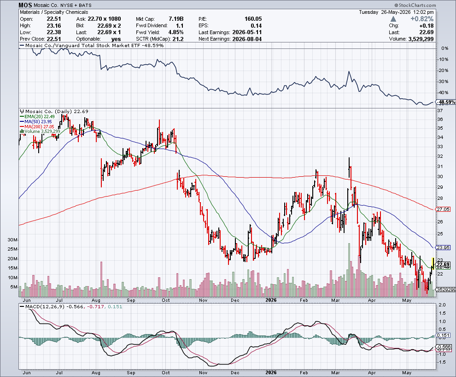Click the MA(200) 27.05 legend entry
Image resolution: width=456 pixels, height=377 pixels.
tap(37, 126)
